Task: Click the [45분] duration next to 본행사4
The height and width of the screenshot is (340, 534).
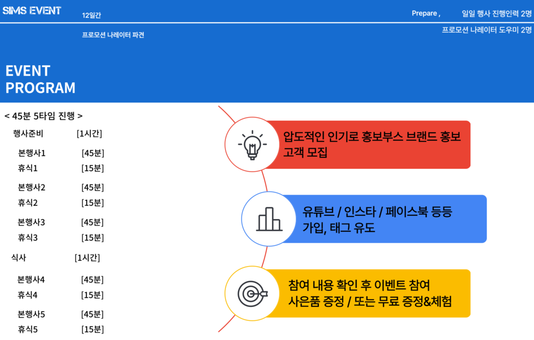Action: pos(92,280)
